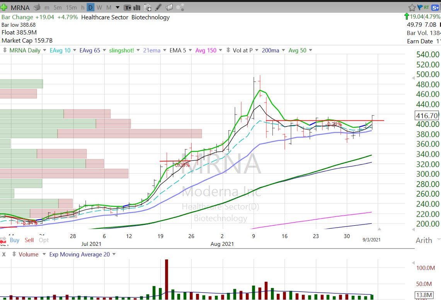Click the 416.70 current price tag
This screenshot has height=300, width=441.
tap(427, 115)
